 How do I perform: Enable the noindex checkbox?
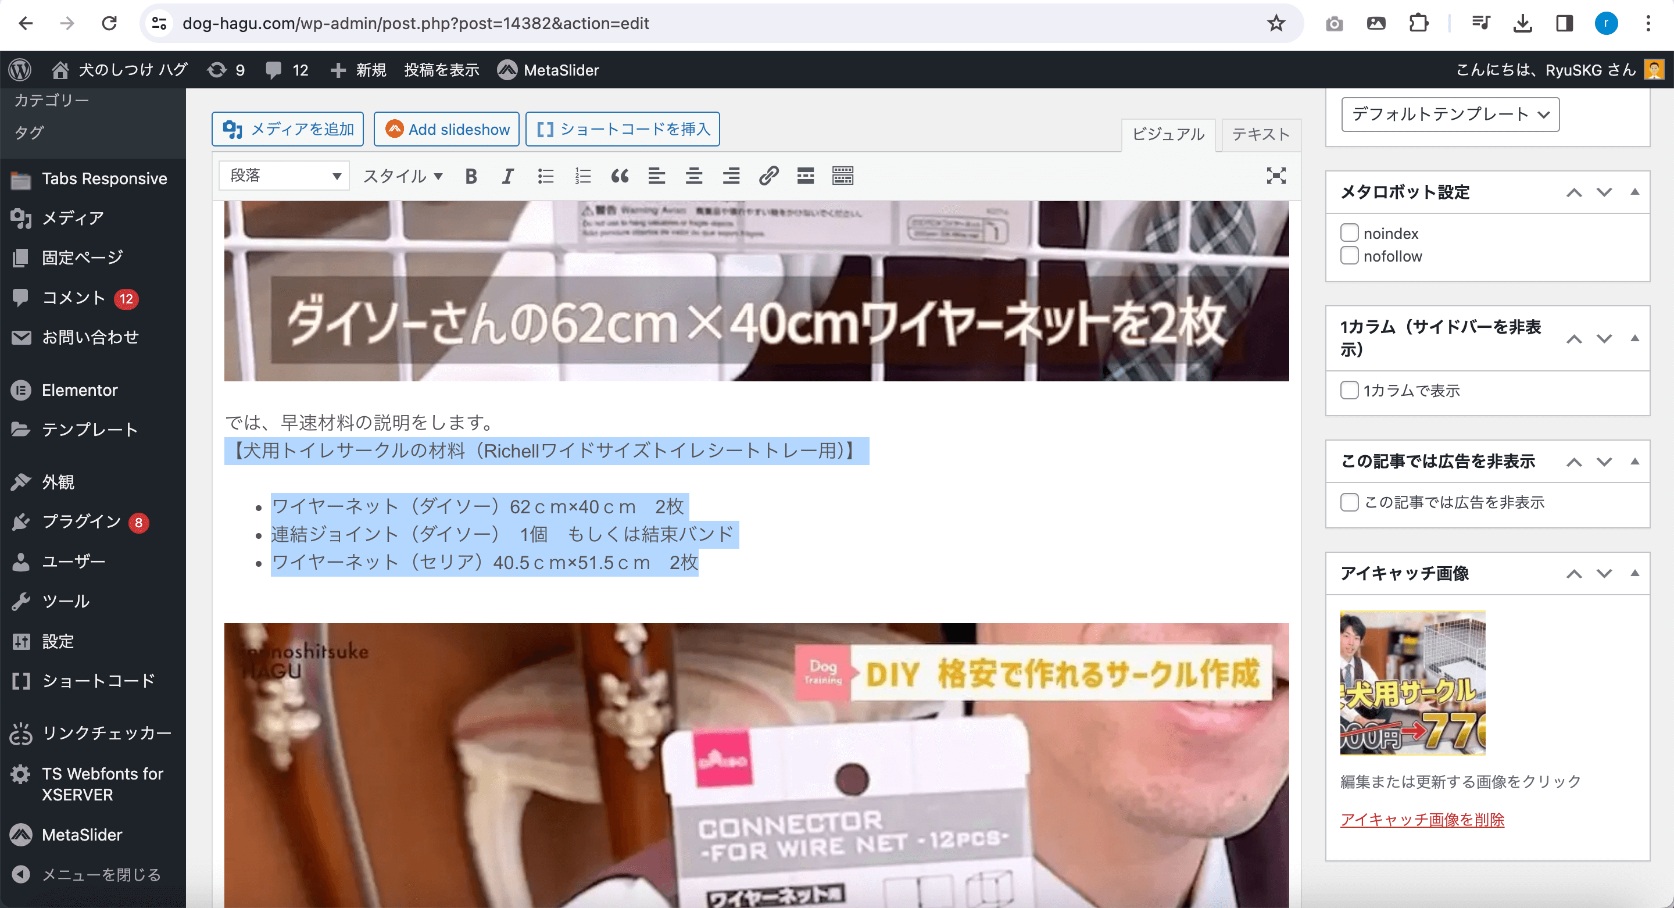click(x=1349, y=233)
